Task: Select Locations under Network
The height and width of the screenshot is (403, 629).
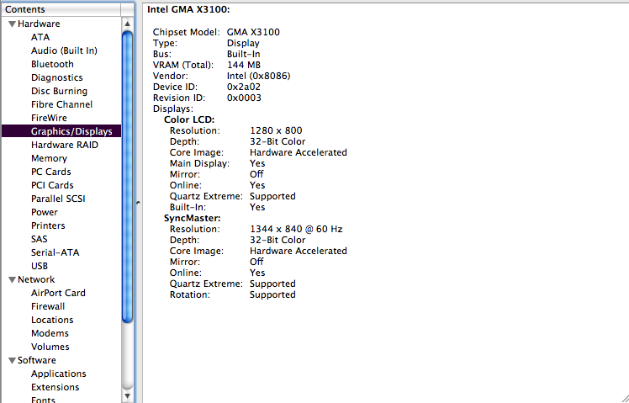Action: point(52,320)
